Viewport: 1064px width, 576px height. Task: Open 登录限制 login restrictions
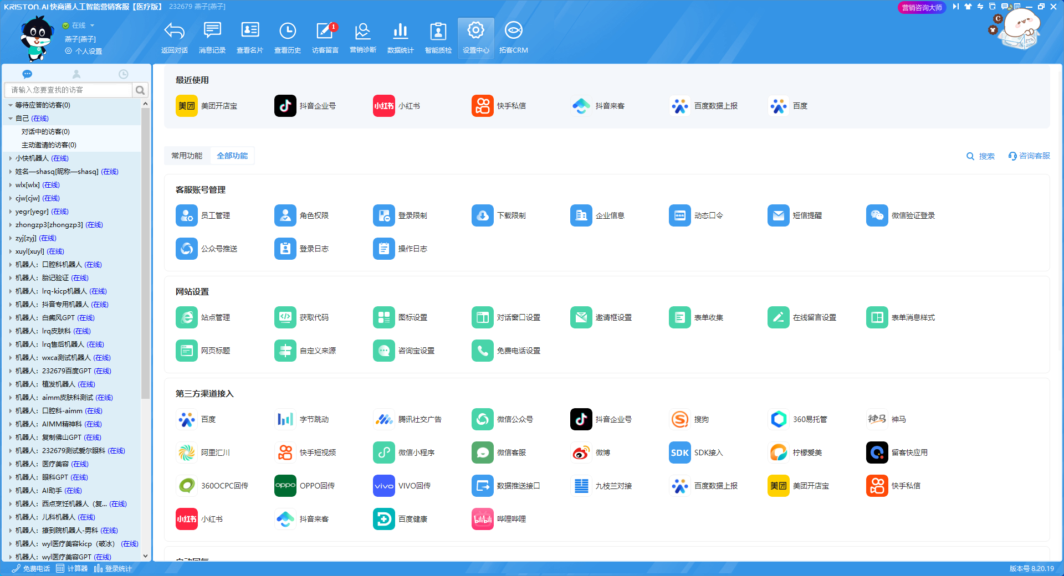coord(400,215)
